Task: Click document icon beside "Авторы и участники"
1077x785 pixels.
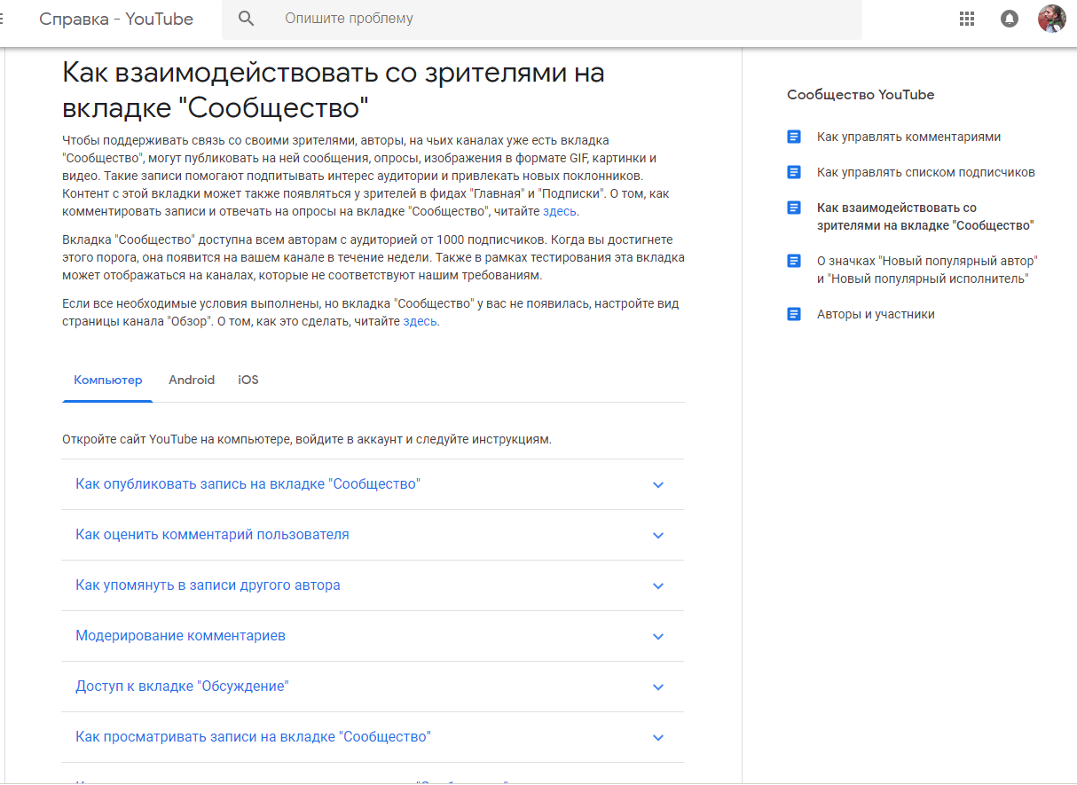Action: (x=794, y=314)
